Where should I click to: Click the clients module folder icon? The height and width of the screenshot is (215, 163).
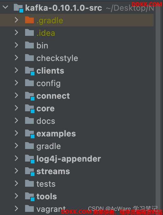30,71
